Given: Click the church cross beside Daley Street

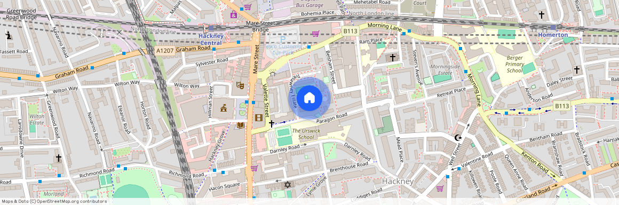Looking at the screenshot, I should tap(576, 70).
